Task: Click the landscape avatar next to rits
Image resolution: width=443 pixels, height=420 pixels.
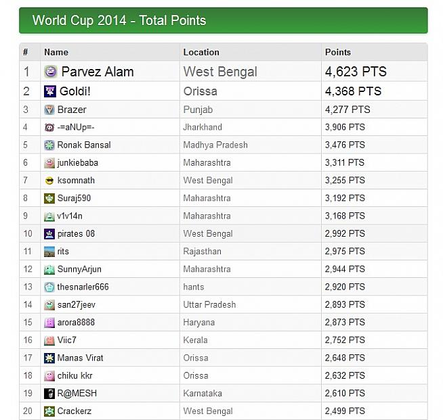Action: click(49, 252)
